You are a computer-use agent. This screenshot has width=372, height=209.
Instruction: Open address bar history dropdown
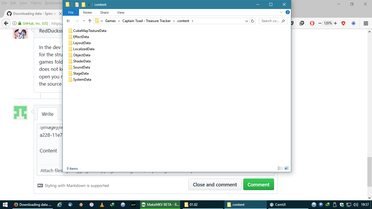(247, 21)
